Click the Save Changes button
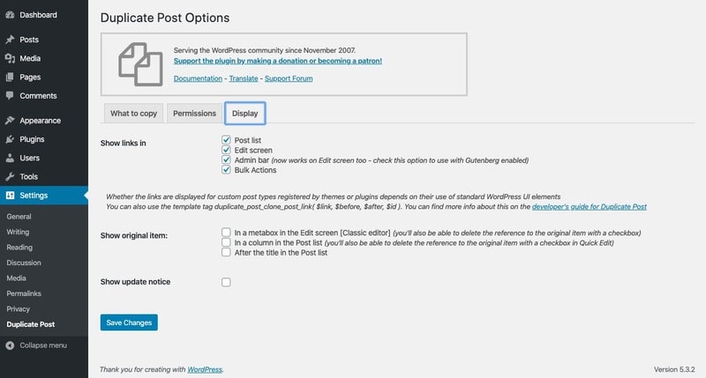The width and height of the screenshot is (706, 378). pyautogui.click(x=129, y=322)
